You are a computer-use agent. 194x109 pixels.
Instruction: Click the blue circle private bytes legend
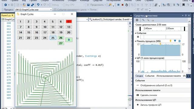[x=179, y=41]
